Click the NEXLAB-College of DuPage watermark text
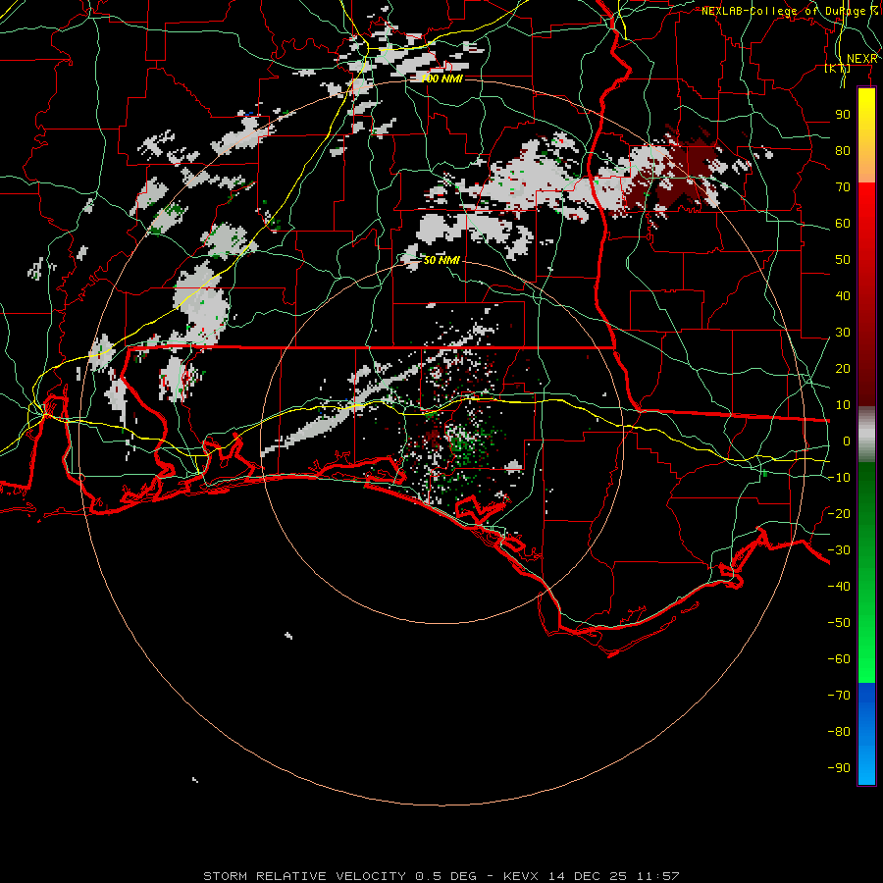The image size is (883, 883). tap(790, 11)
